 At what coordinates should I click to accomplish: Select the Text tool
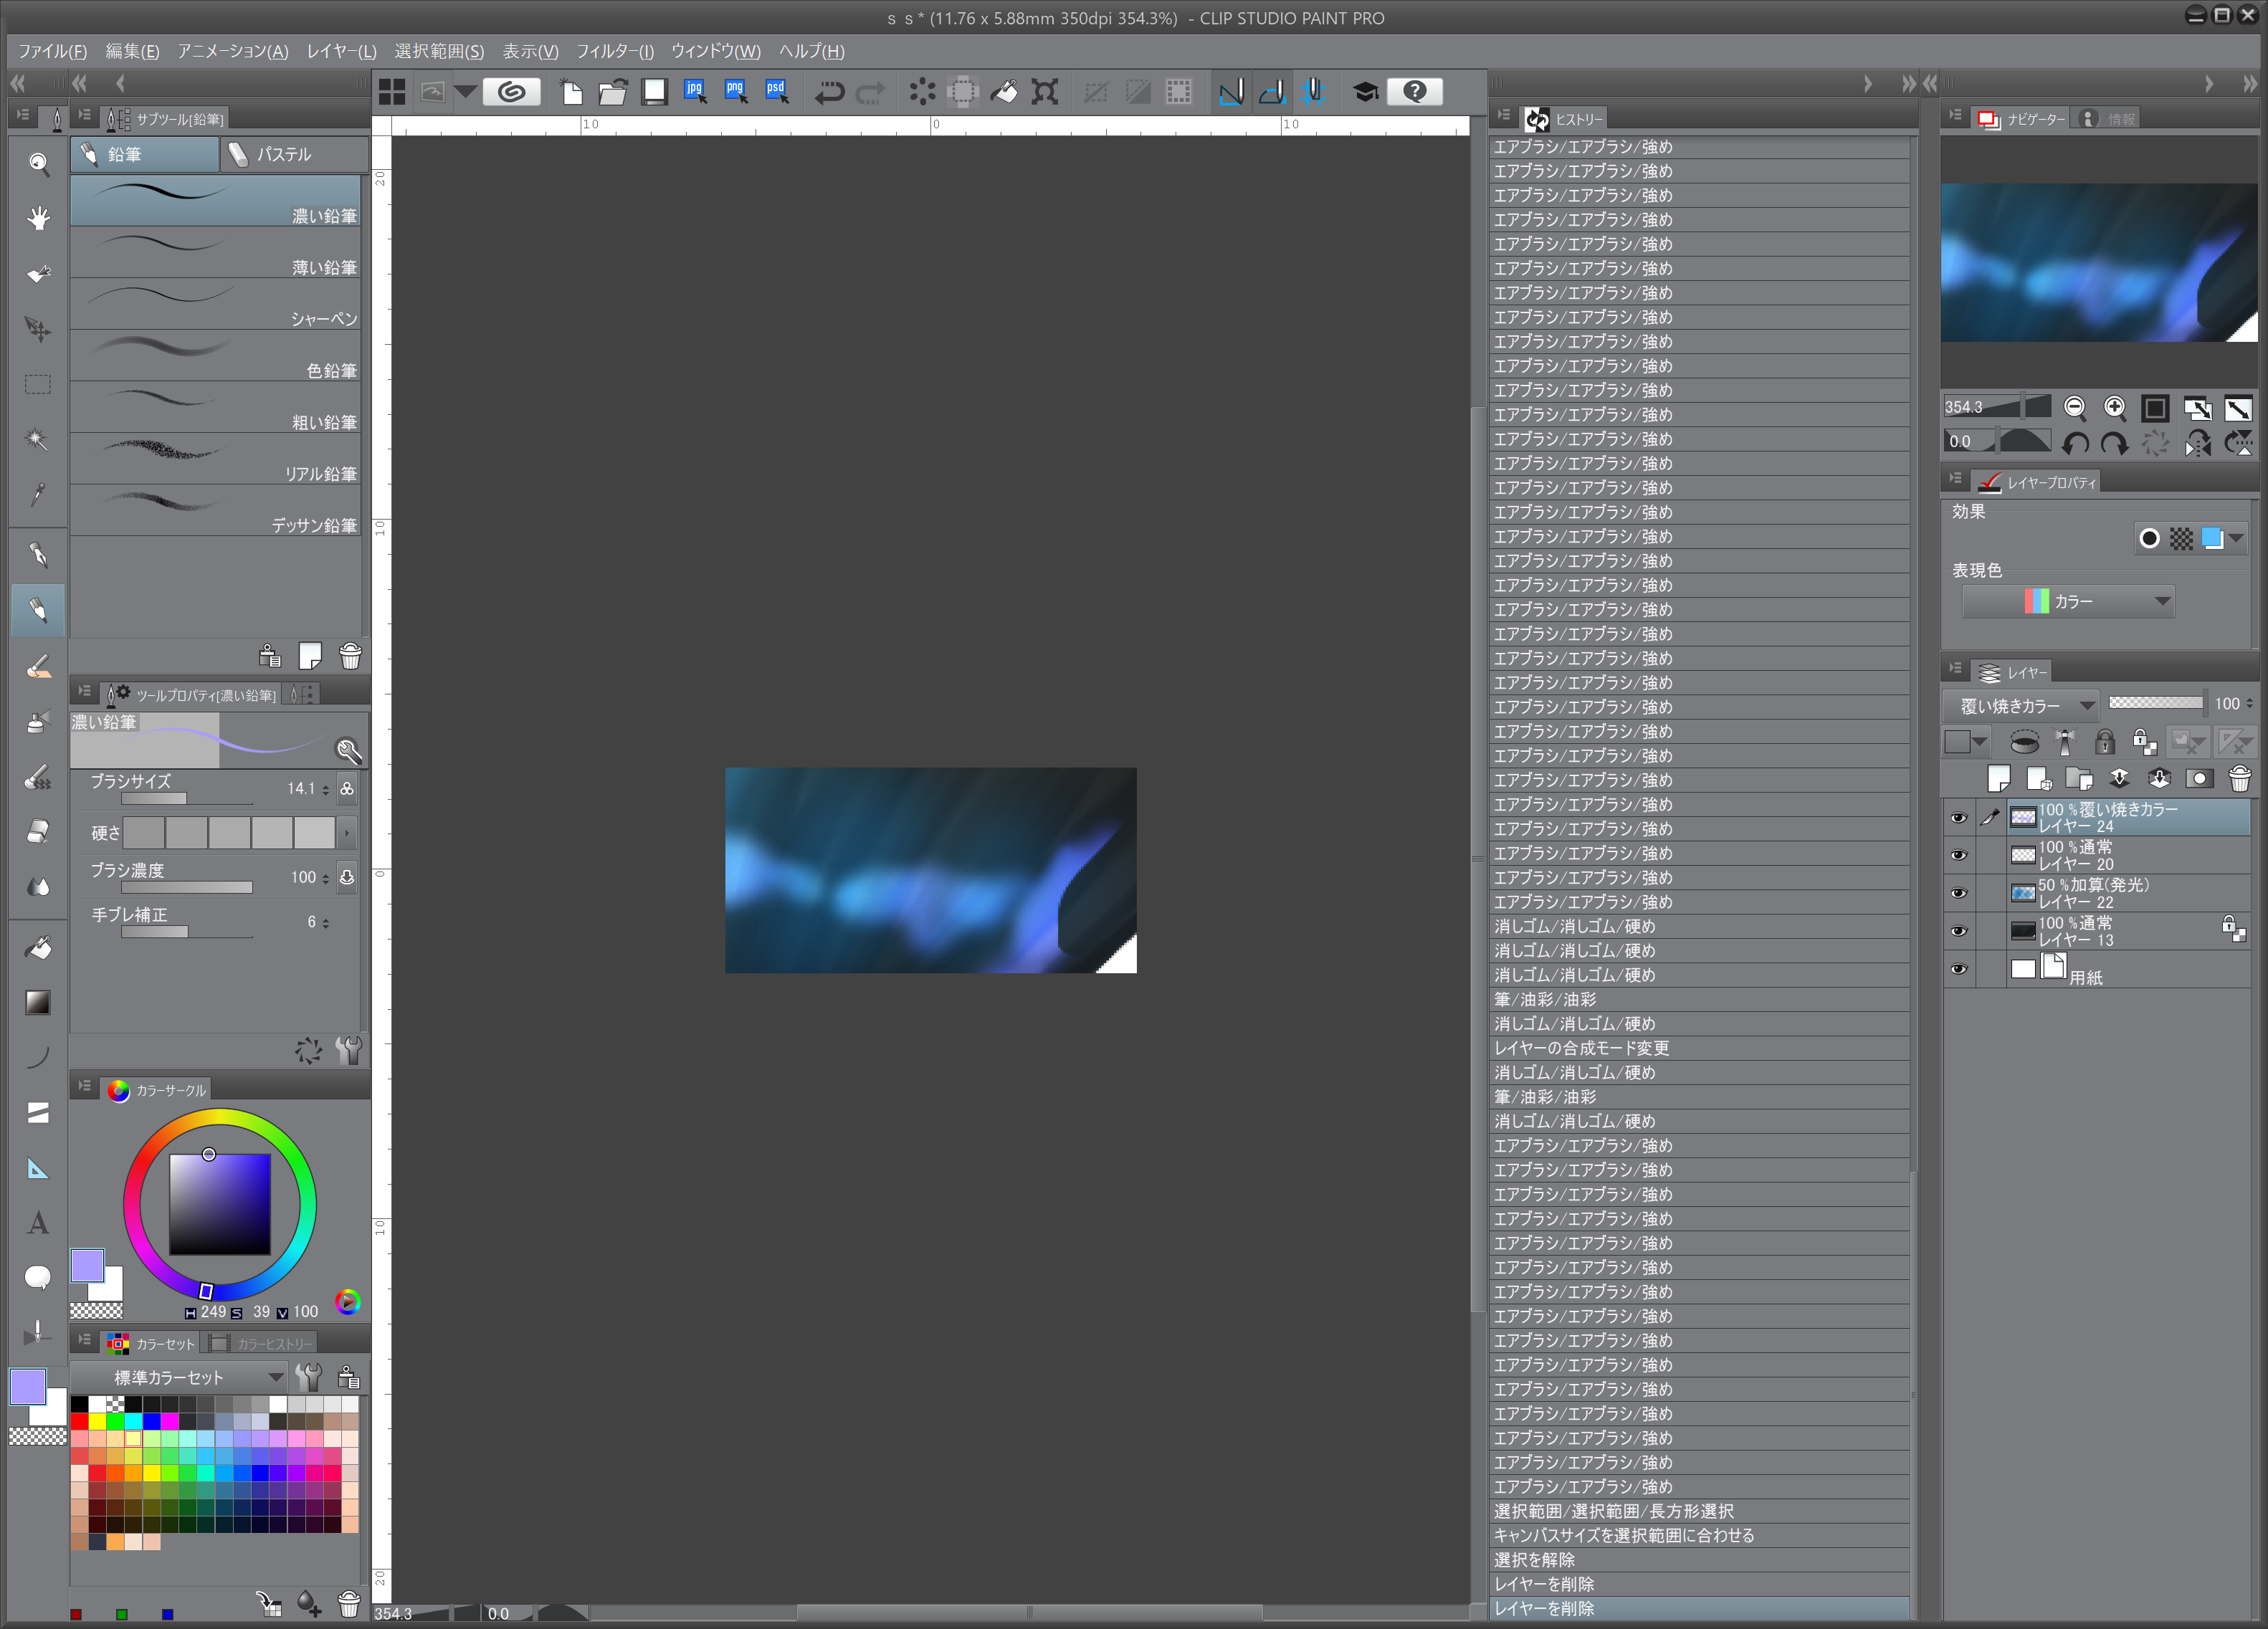click(x=38, y=1223)
